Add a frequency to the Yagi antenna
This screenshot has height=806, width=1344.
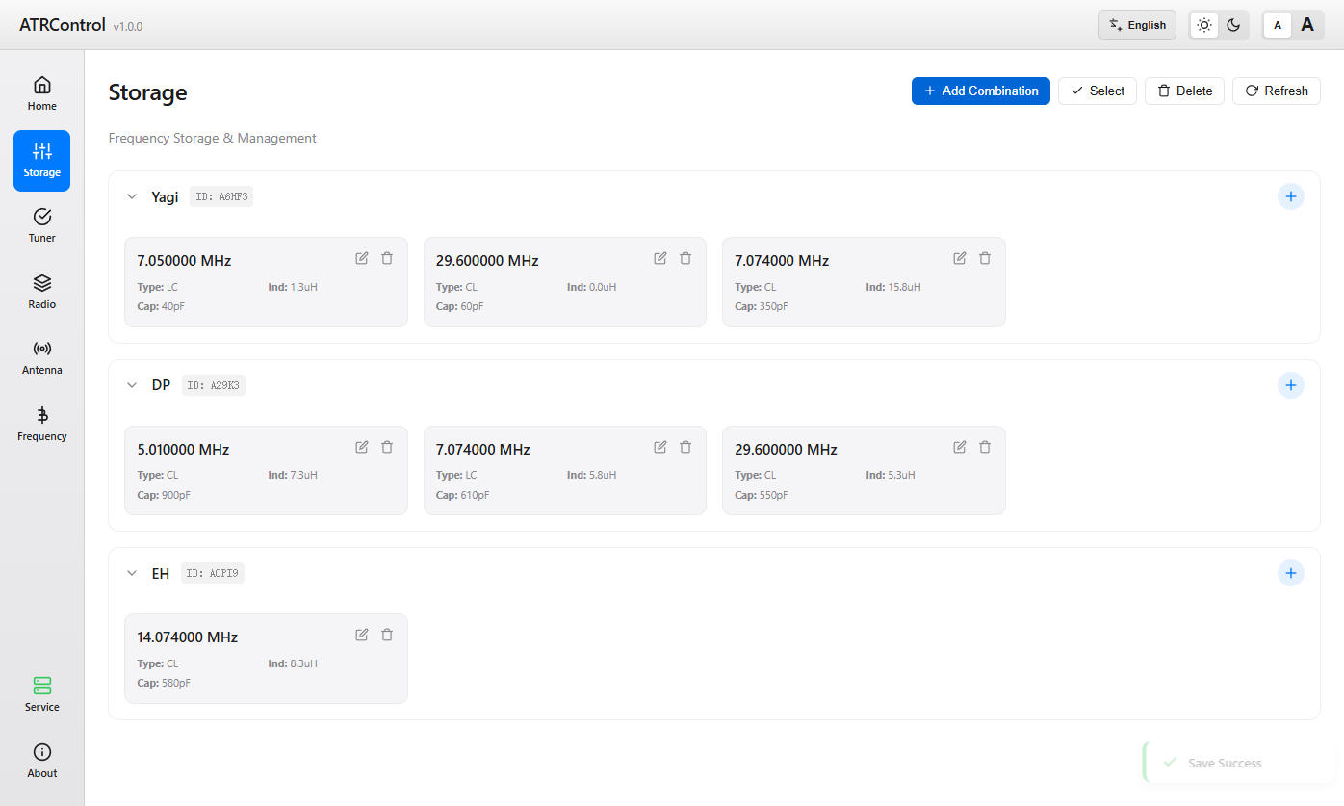click(1291, 196)
